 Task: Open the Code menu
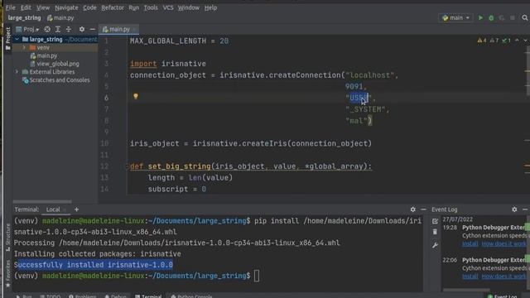click(x=89, y=7)
